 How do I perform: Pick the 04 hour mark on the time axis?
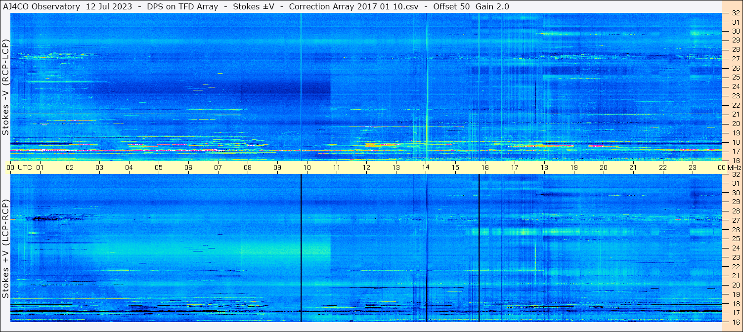pos(129,167)
